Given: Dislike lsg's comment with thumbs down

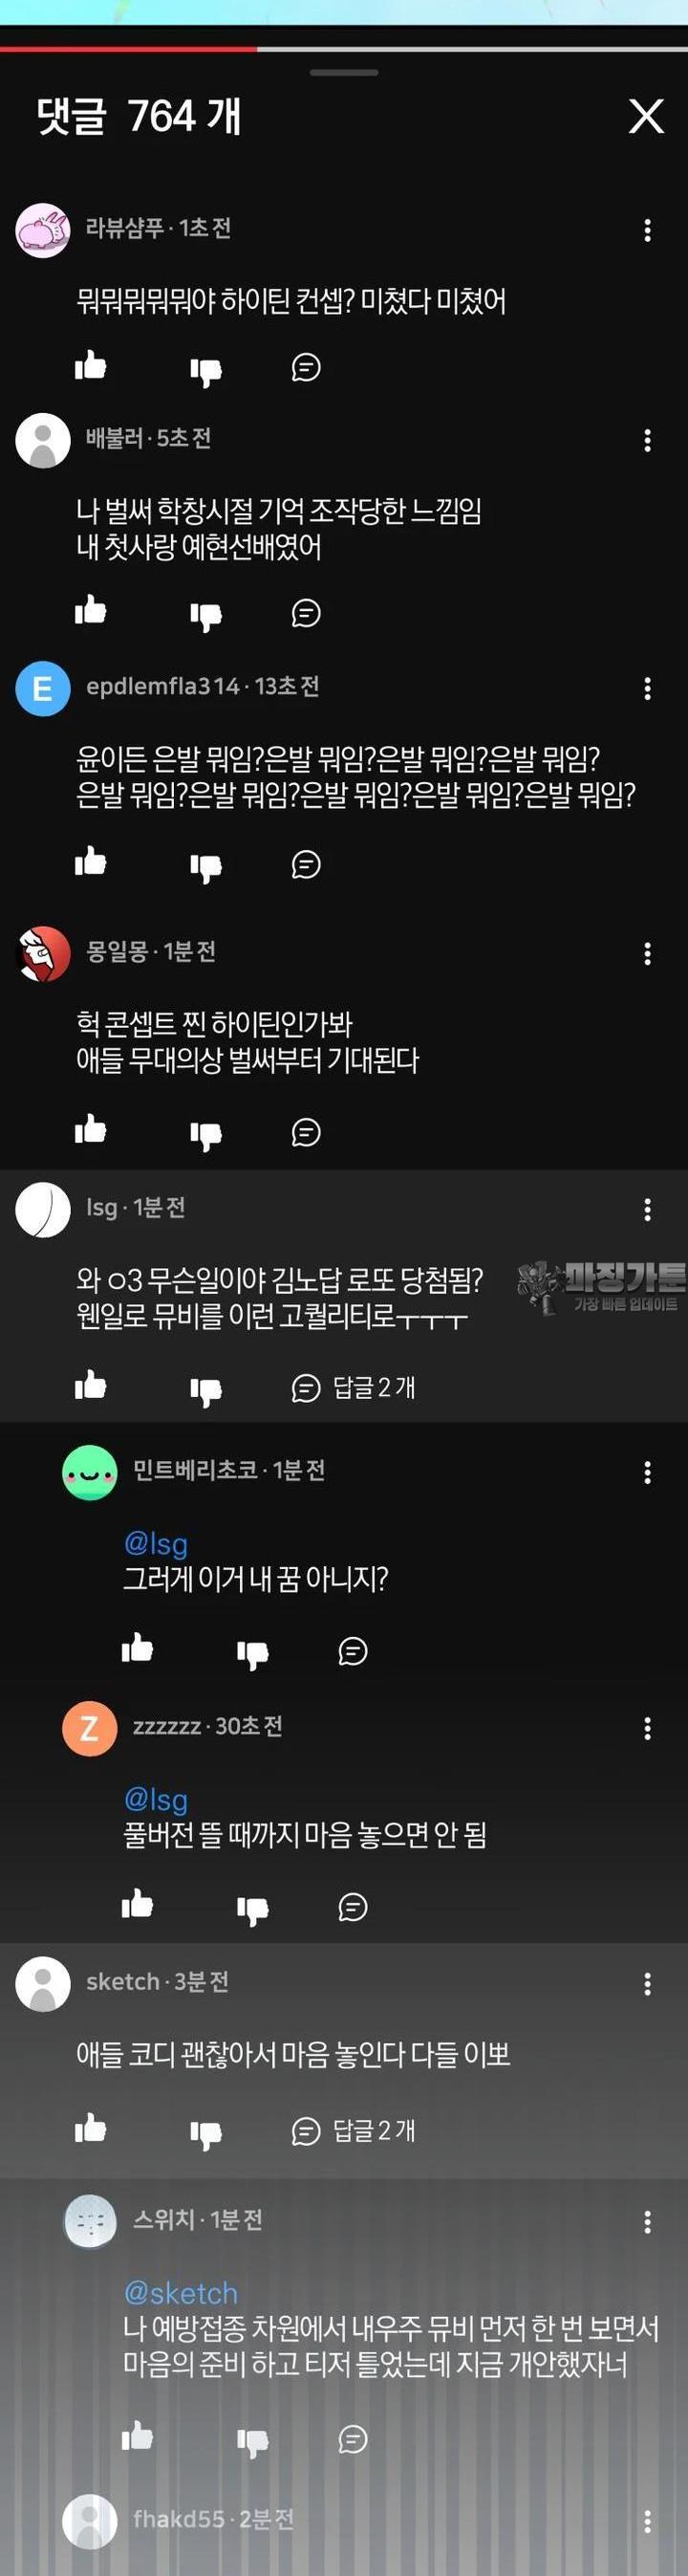Looking at the screenshot, I should [206, 1391].
